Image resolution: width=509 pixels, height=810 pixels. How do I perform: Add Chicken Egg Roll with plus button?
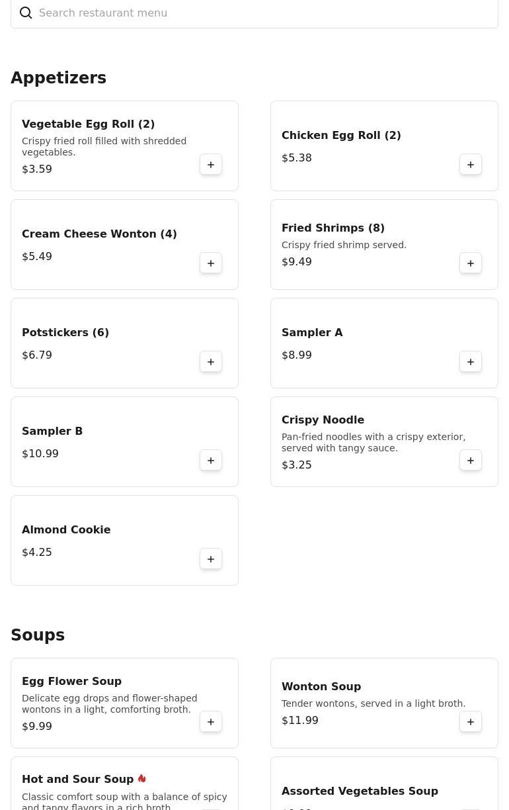[471, 165]
